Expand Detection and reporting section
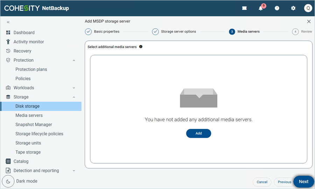Image resolution: width=315 pixels, height=189 pixels. pos(74,171)
